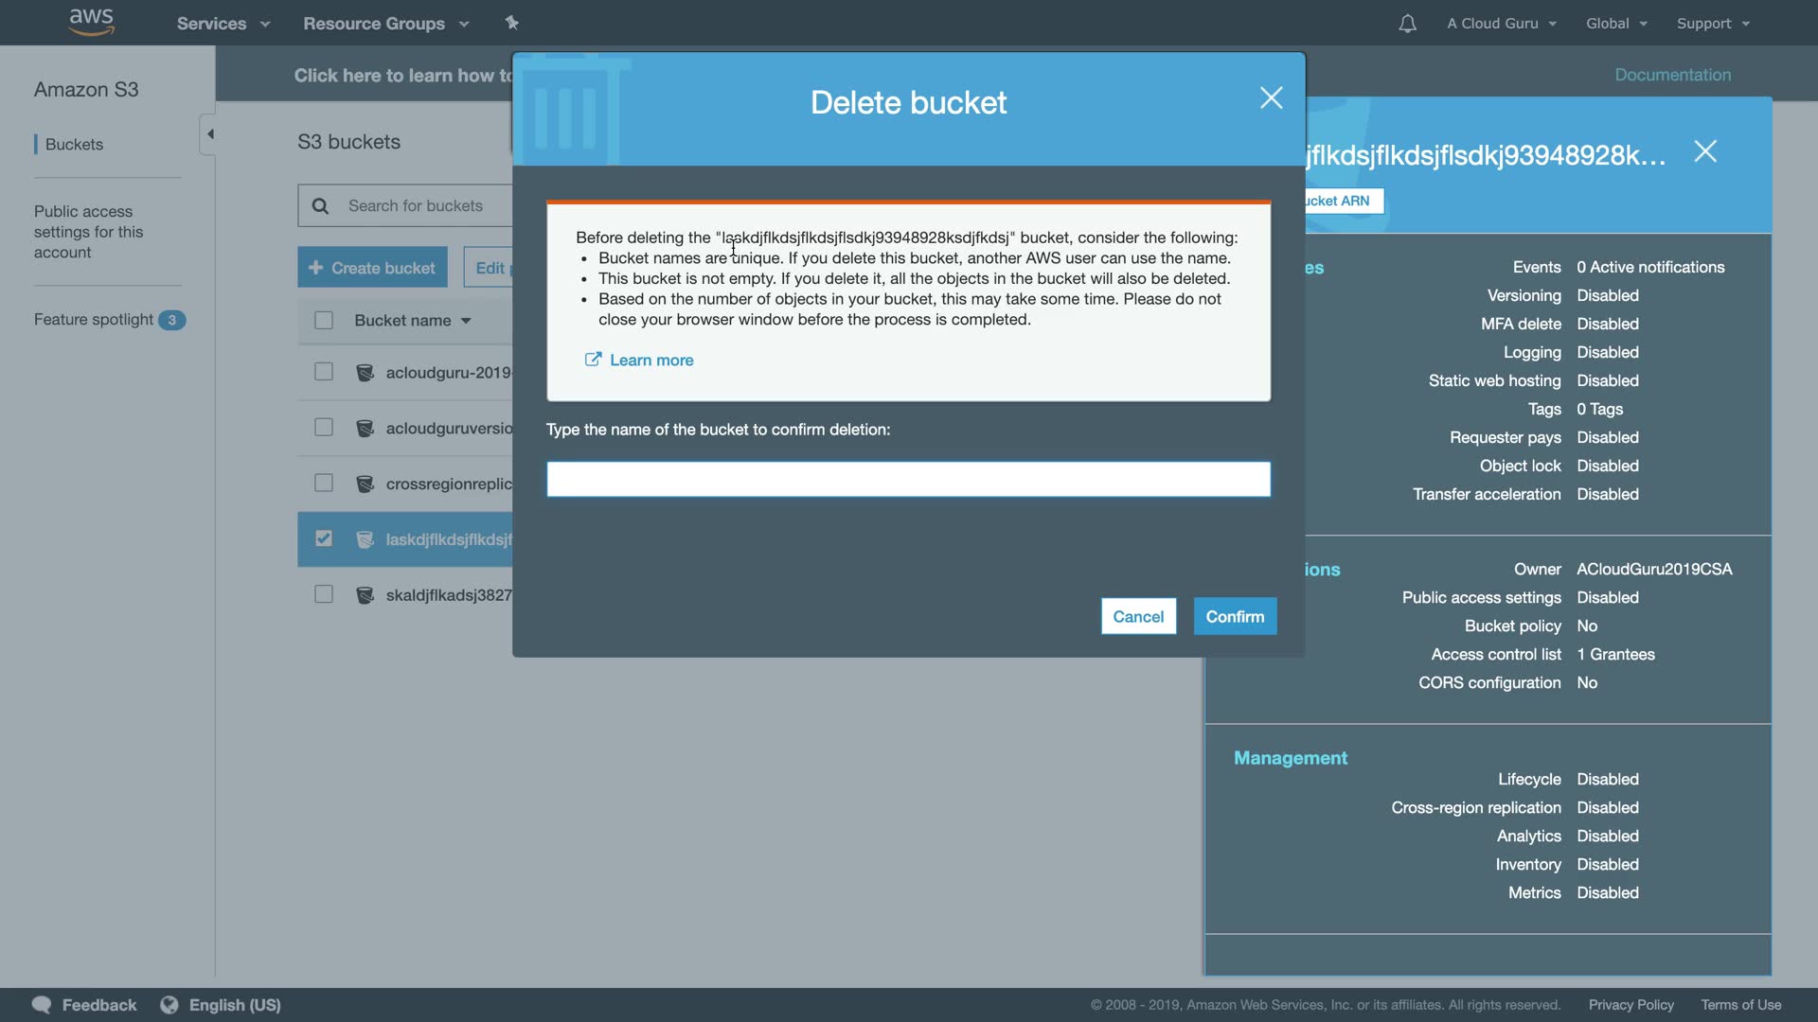Open the notifications bell icon
1818x1022 pixels.
coord(1407,24)
